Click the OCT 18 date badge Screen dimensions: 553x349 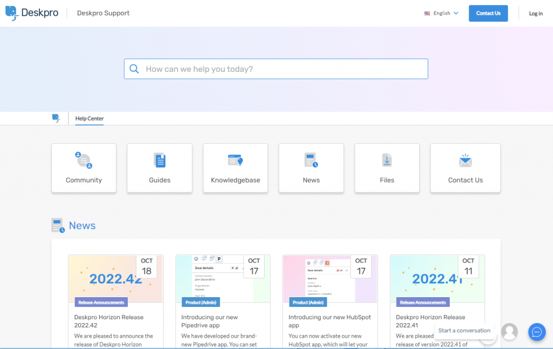[147, 266]
